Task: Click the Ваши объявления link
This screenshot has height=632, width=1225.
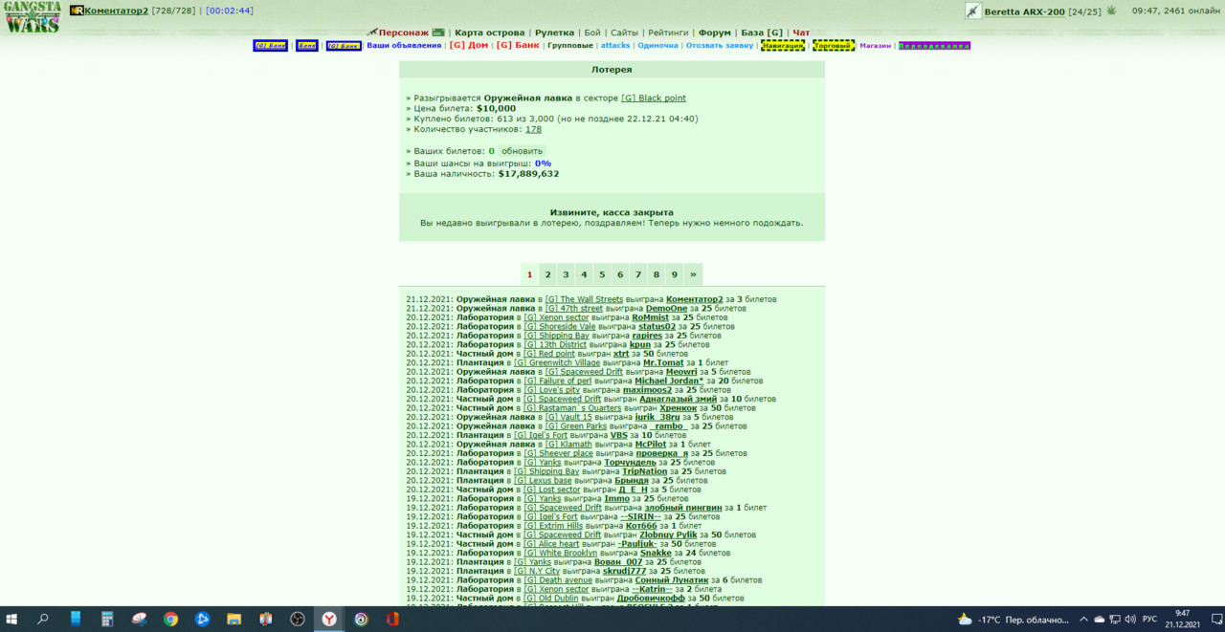Action: pos(404,46)
